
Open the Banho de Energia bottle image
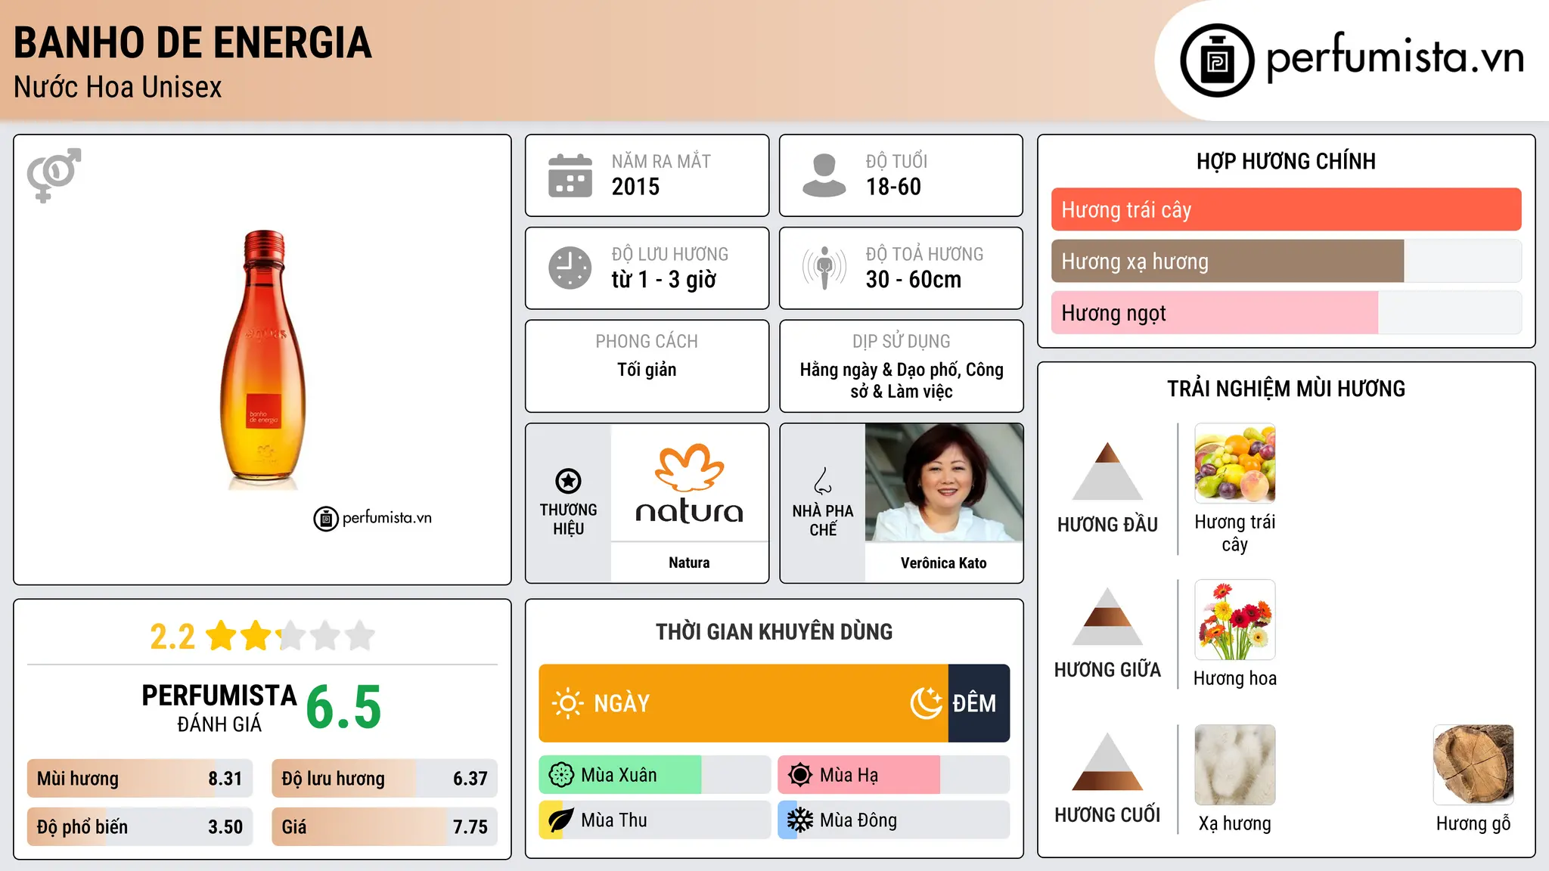pos(262,359)
